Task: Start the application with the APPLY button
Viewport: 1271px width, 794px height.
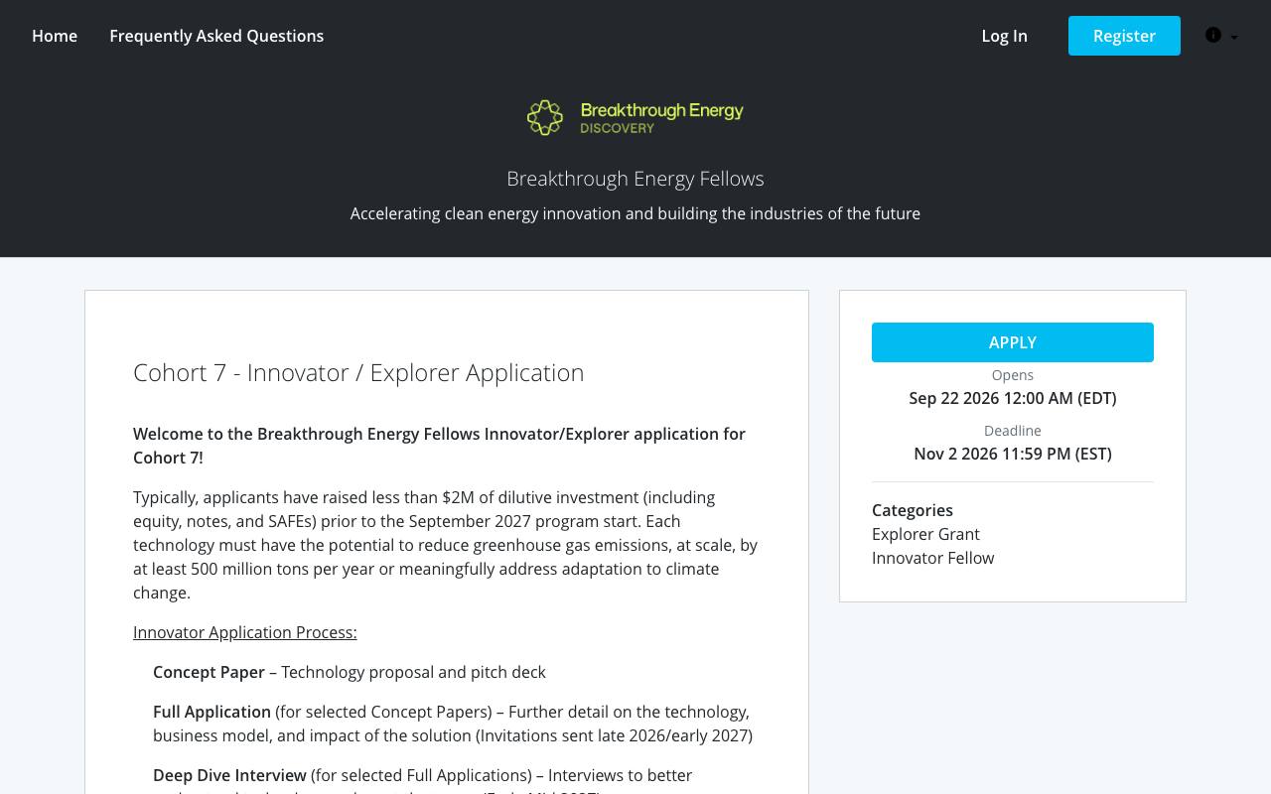Action: tap(1013, 342)
